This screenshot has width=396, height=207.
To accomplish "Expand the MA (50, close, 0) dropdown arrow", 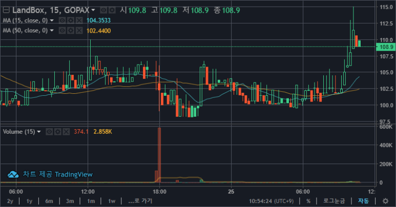I will click(52, 31).
